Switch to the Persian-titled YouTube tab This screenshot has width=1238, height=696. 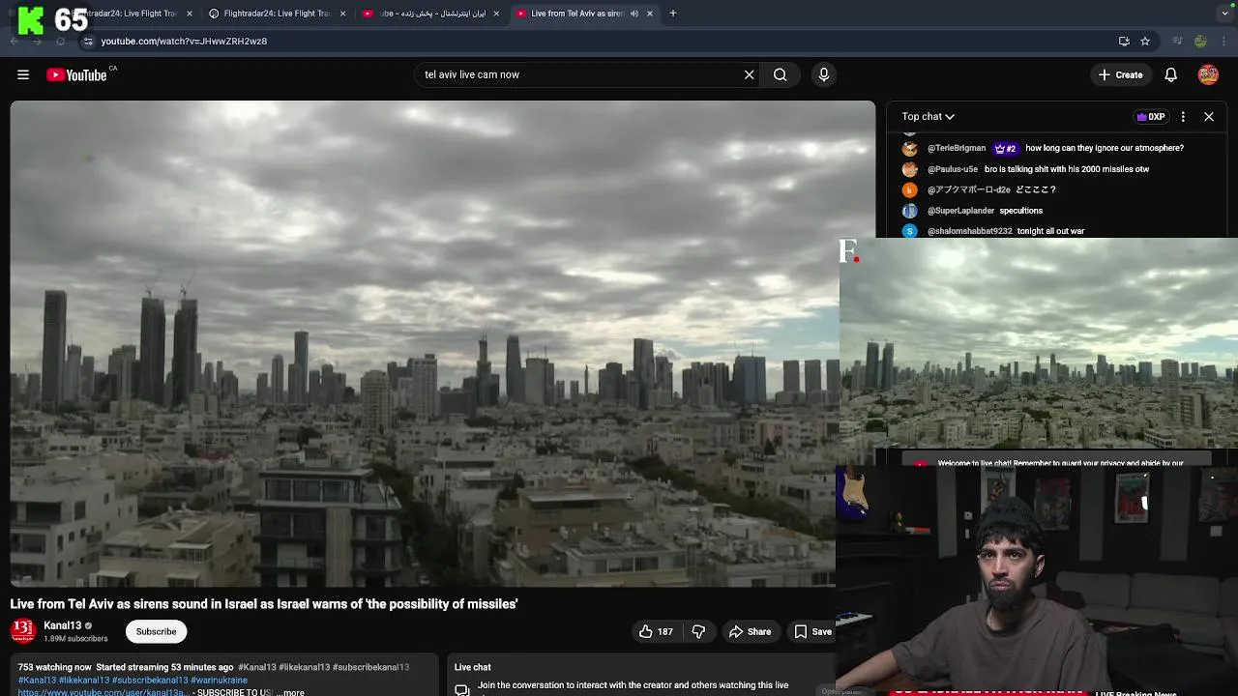(x=431, y=14)
